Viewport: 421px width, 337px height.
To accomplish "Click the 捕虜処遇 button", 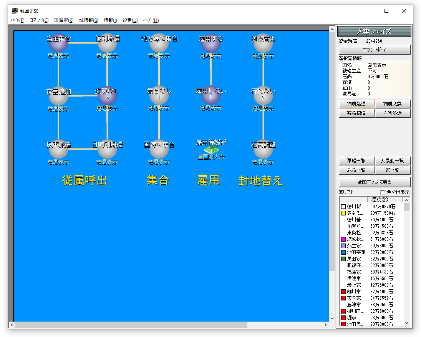I will (356, 104).
